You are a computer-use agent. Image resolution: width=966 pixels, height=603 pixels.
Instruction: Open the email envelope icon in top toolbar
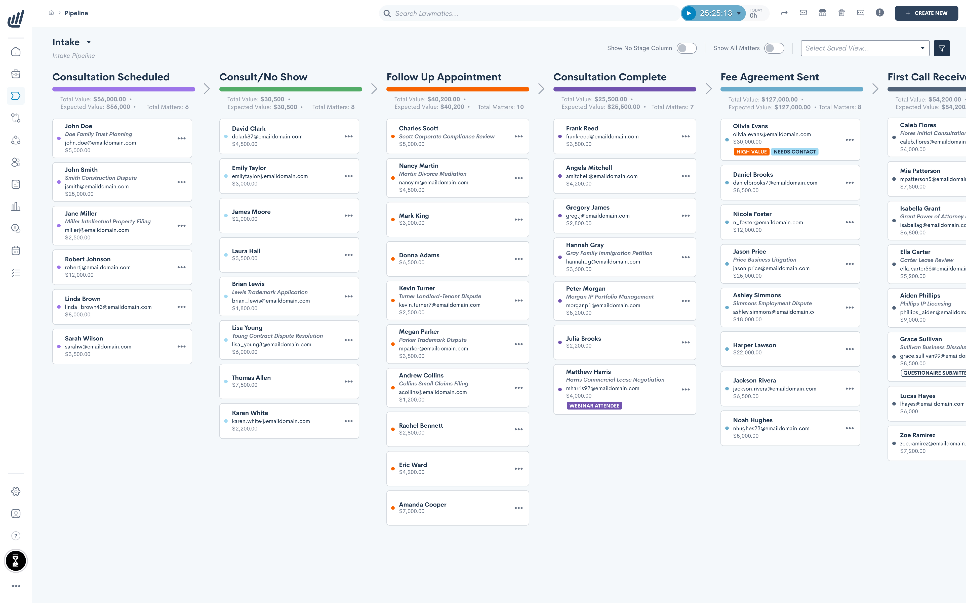(803, 13)
